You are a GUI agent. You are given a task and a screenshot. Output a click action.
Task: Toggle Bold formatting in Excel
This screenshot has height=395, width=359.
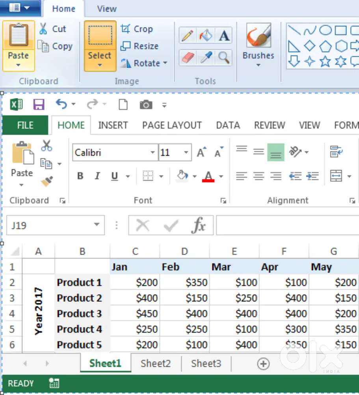coord(80,176)
